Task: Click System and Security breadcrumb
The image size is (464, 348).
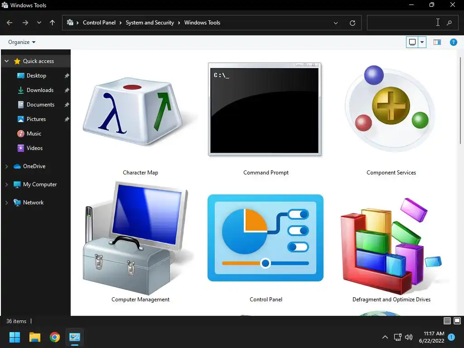Action: tap(150, 23)
